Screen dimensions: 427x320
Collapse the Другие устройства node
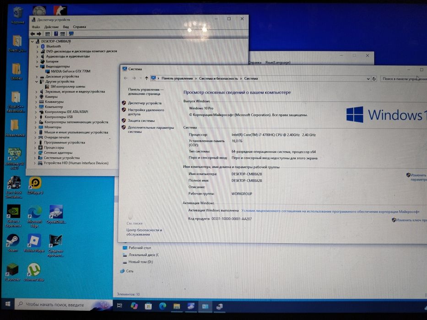37,81
